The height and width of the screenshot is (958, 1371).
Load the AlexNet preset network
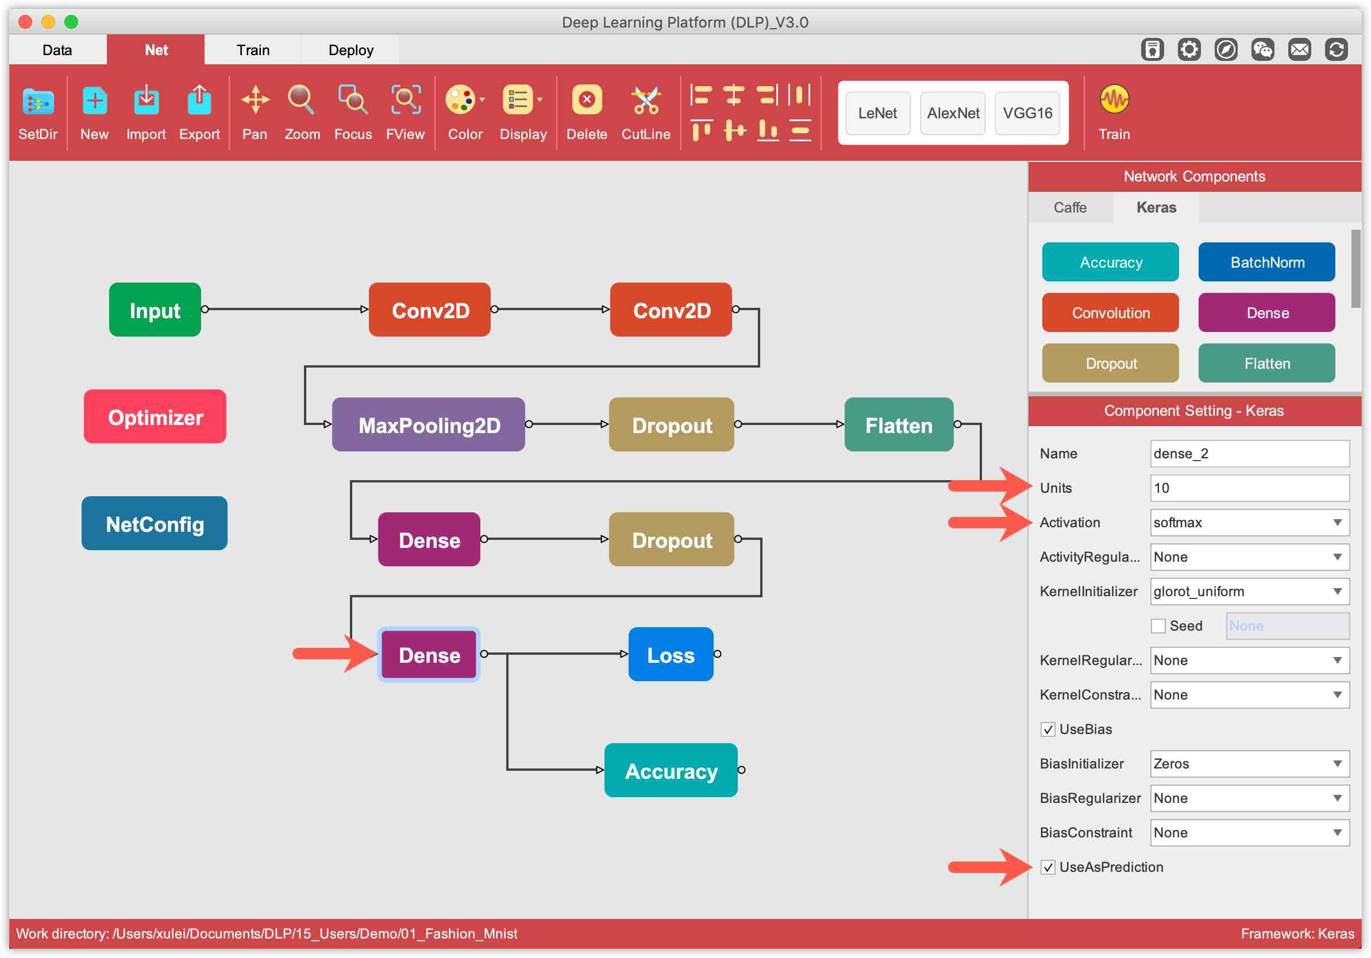pos(953,113)
